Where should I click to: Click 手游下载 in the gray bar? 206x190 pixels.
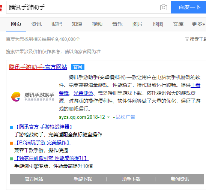click(83, 179)
